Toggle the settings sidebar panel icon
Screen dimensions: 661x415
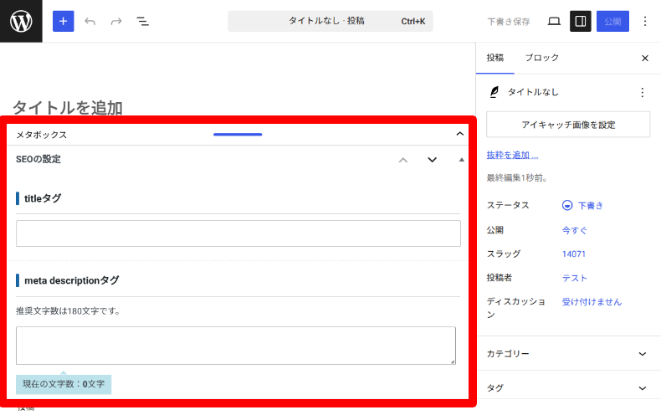[x=581, y=21]
